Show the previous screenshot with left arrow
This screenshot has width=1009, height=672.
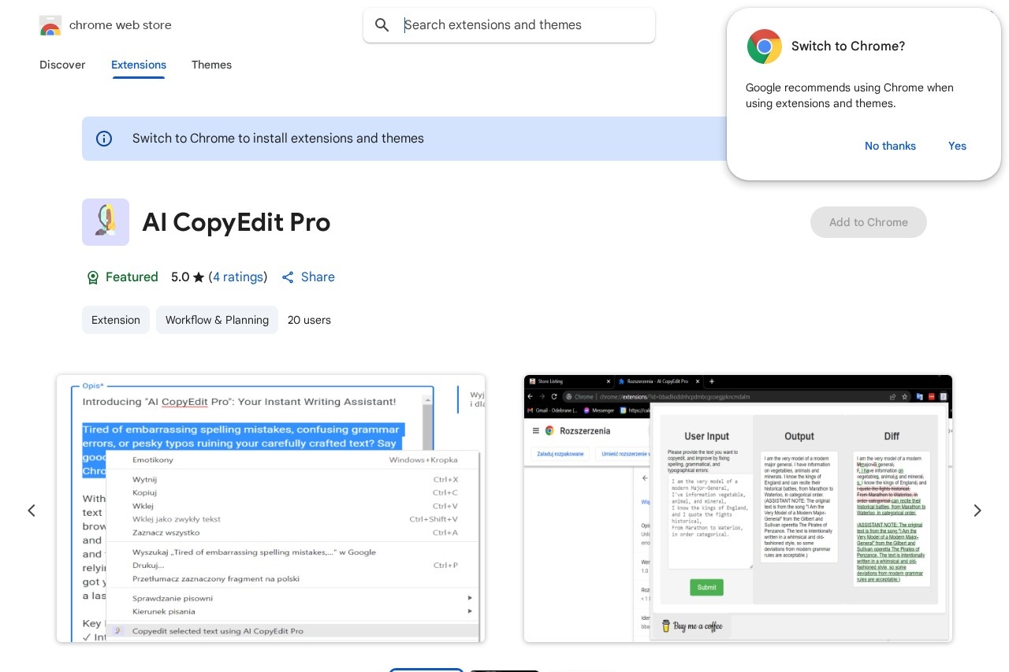[32, 510]
